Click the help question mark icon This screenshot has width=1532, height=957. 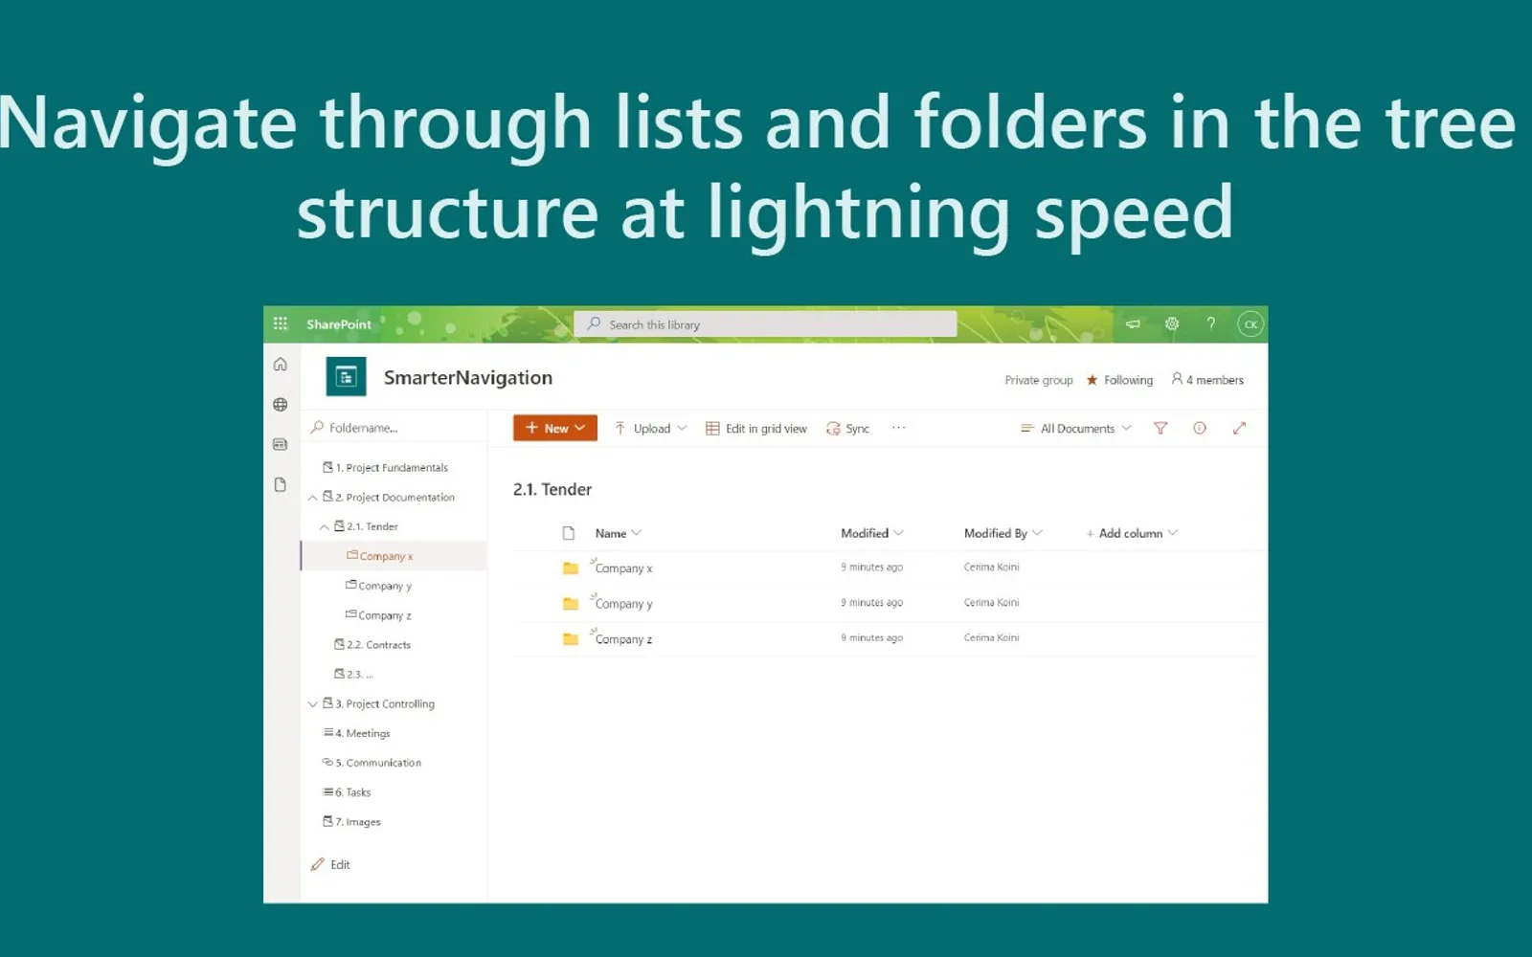pyautogui.click(x=1210, y=323)
